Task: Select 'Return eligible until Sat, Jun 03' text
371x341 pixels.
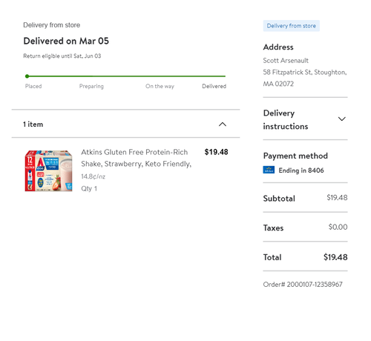Action: (x=62, y=56)
